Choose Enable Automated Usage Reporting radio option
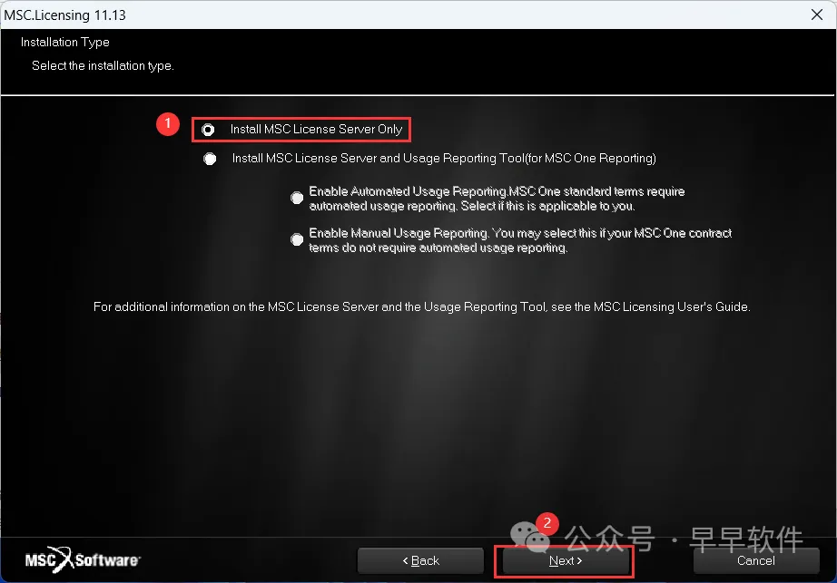This screenshot has width=837, height=583. click(297, 199)
